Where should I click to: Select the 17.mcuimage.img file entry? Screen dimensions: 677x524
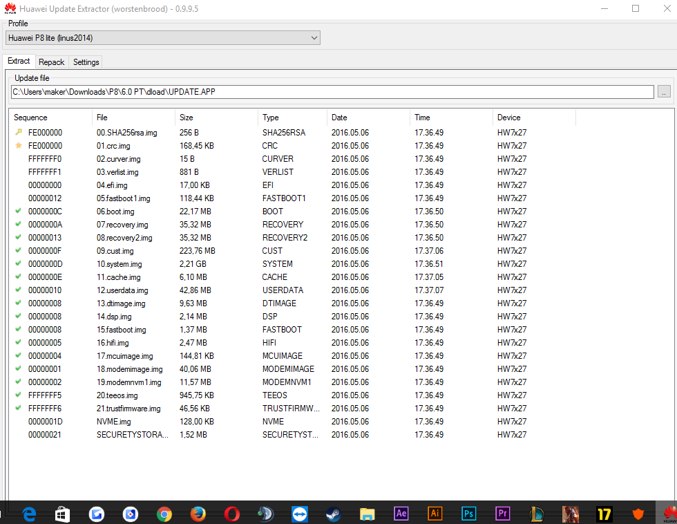point(125,356)
